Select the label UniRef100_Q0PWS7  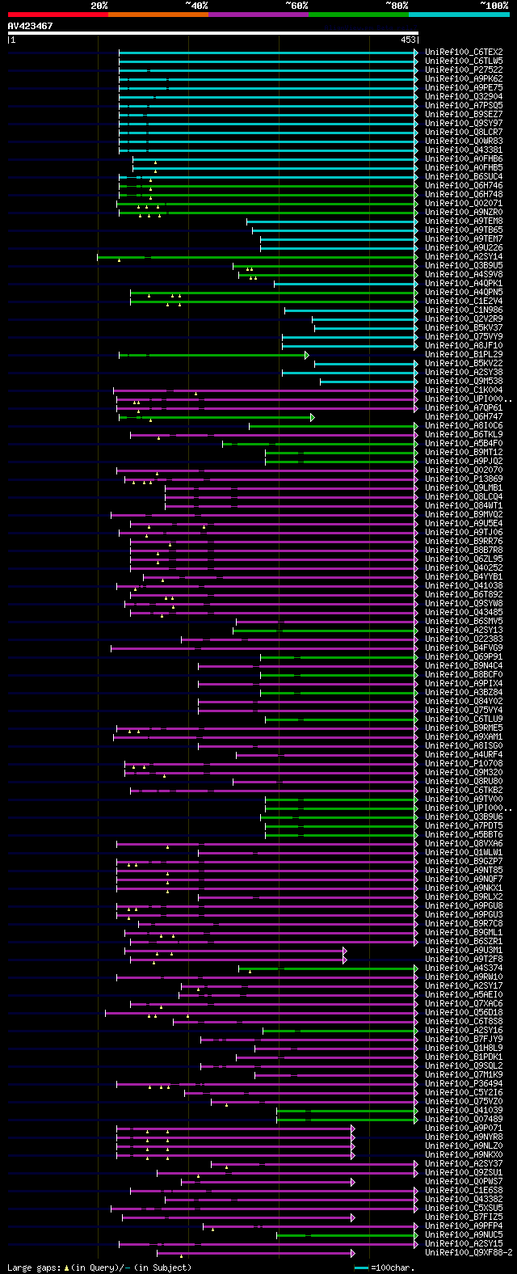(x=464, y=1181)
